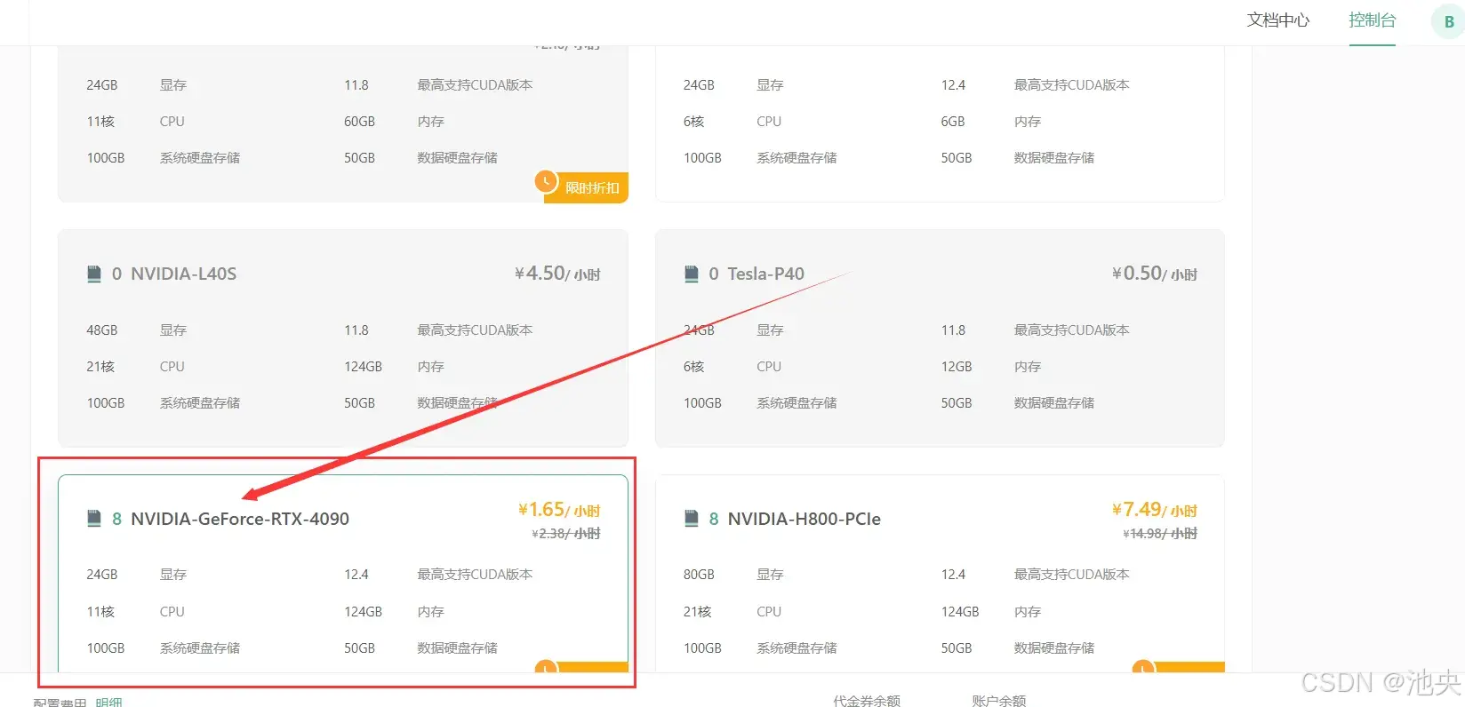Click the 60GB 内存 value in top-left card
The width and height of the screenshot is (1465, 707).
click(x=359, y=122)
